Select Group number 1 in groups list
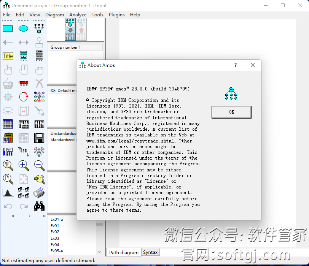 tap(76, 47)
